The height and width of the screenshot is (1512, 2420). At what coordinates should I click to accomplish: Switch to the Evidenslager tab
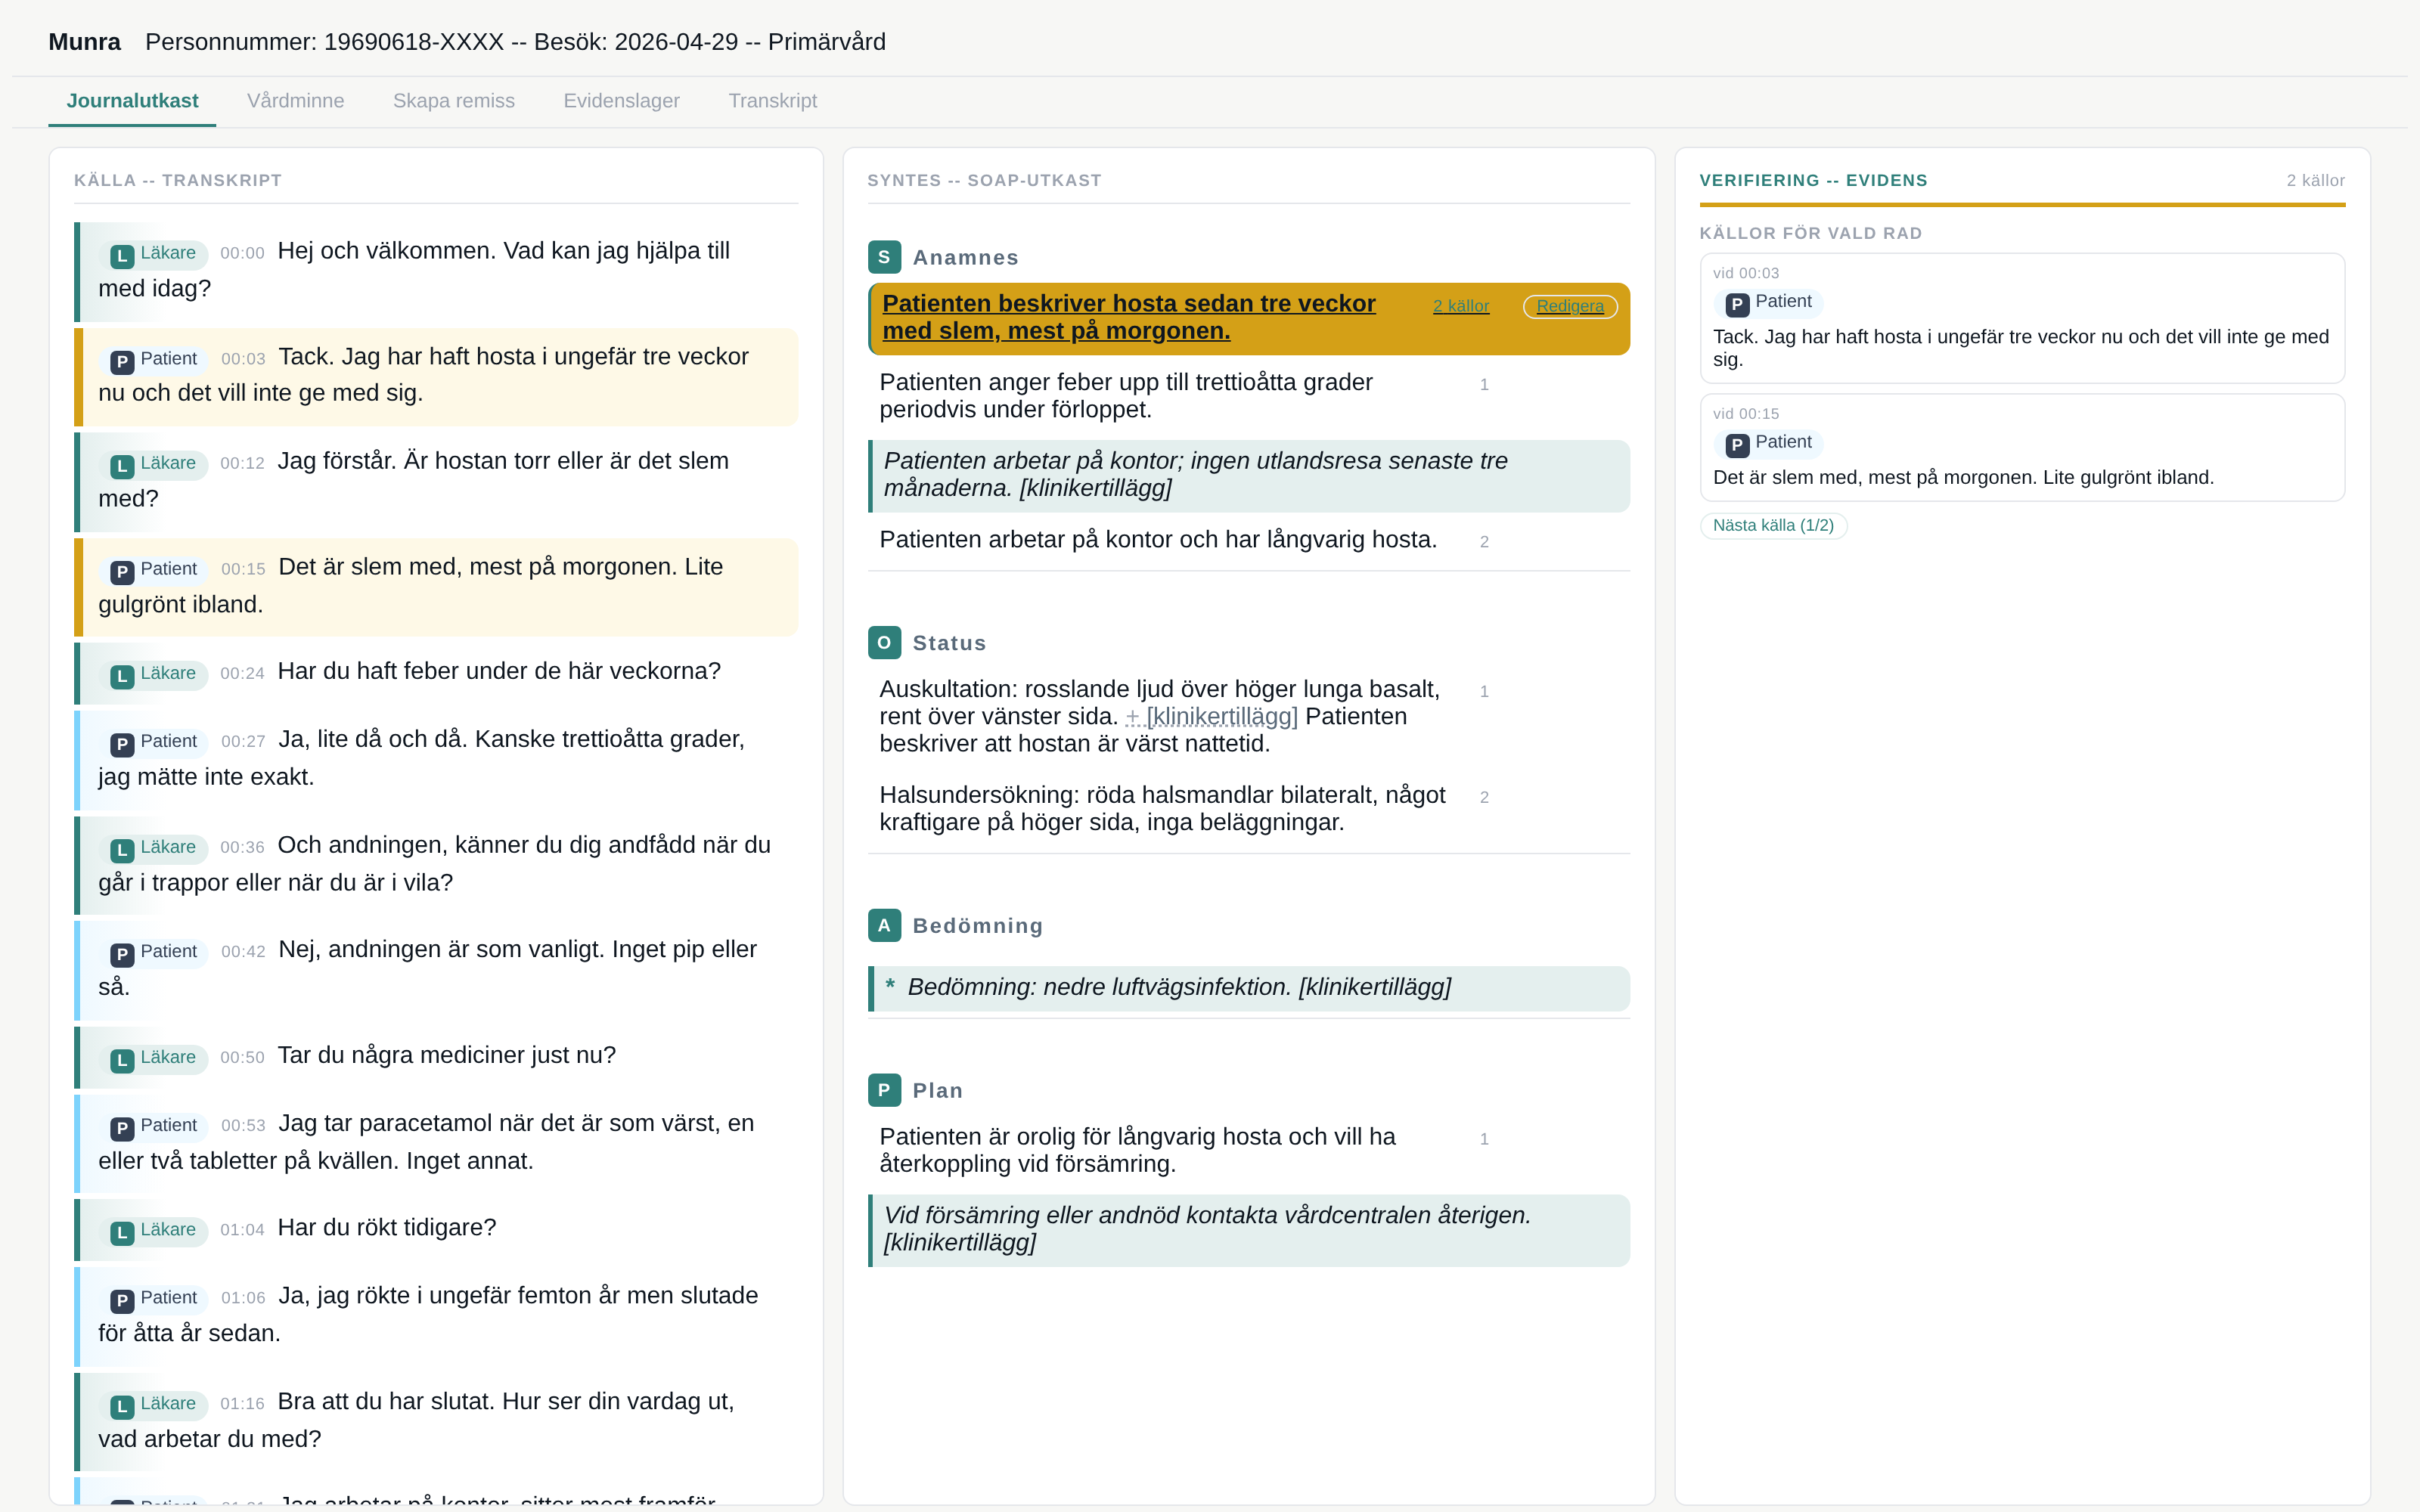pyautogui.click(x=621, y=101)
